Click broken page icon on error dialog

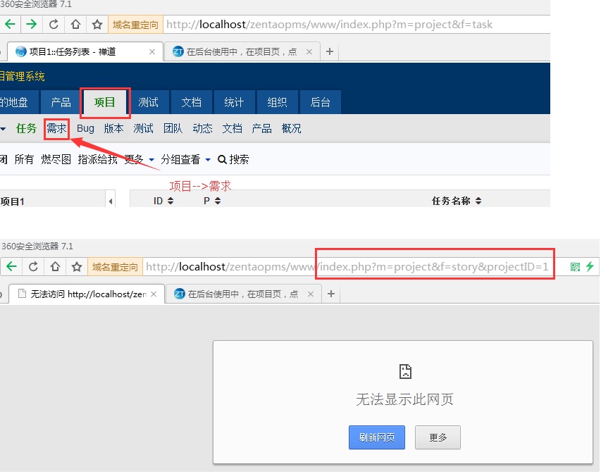(x=405, y=371)
